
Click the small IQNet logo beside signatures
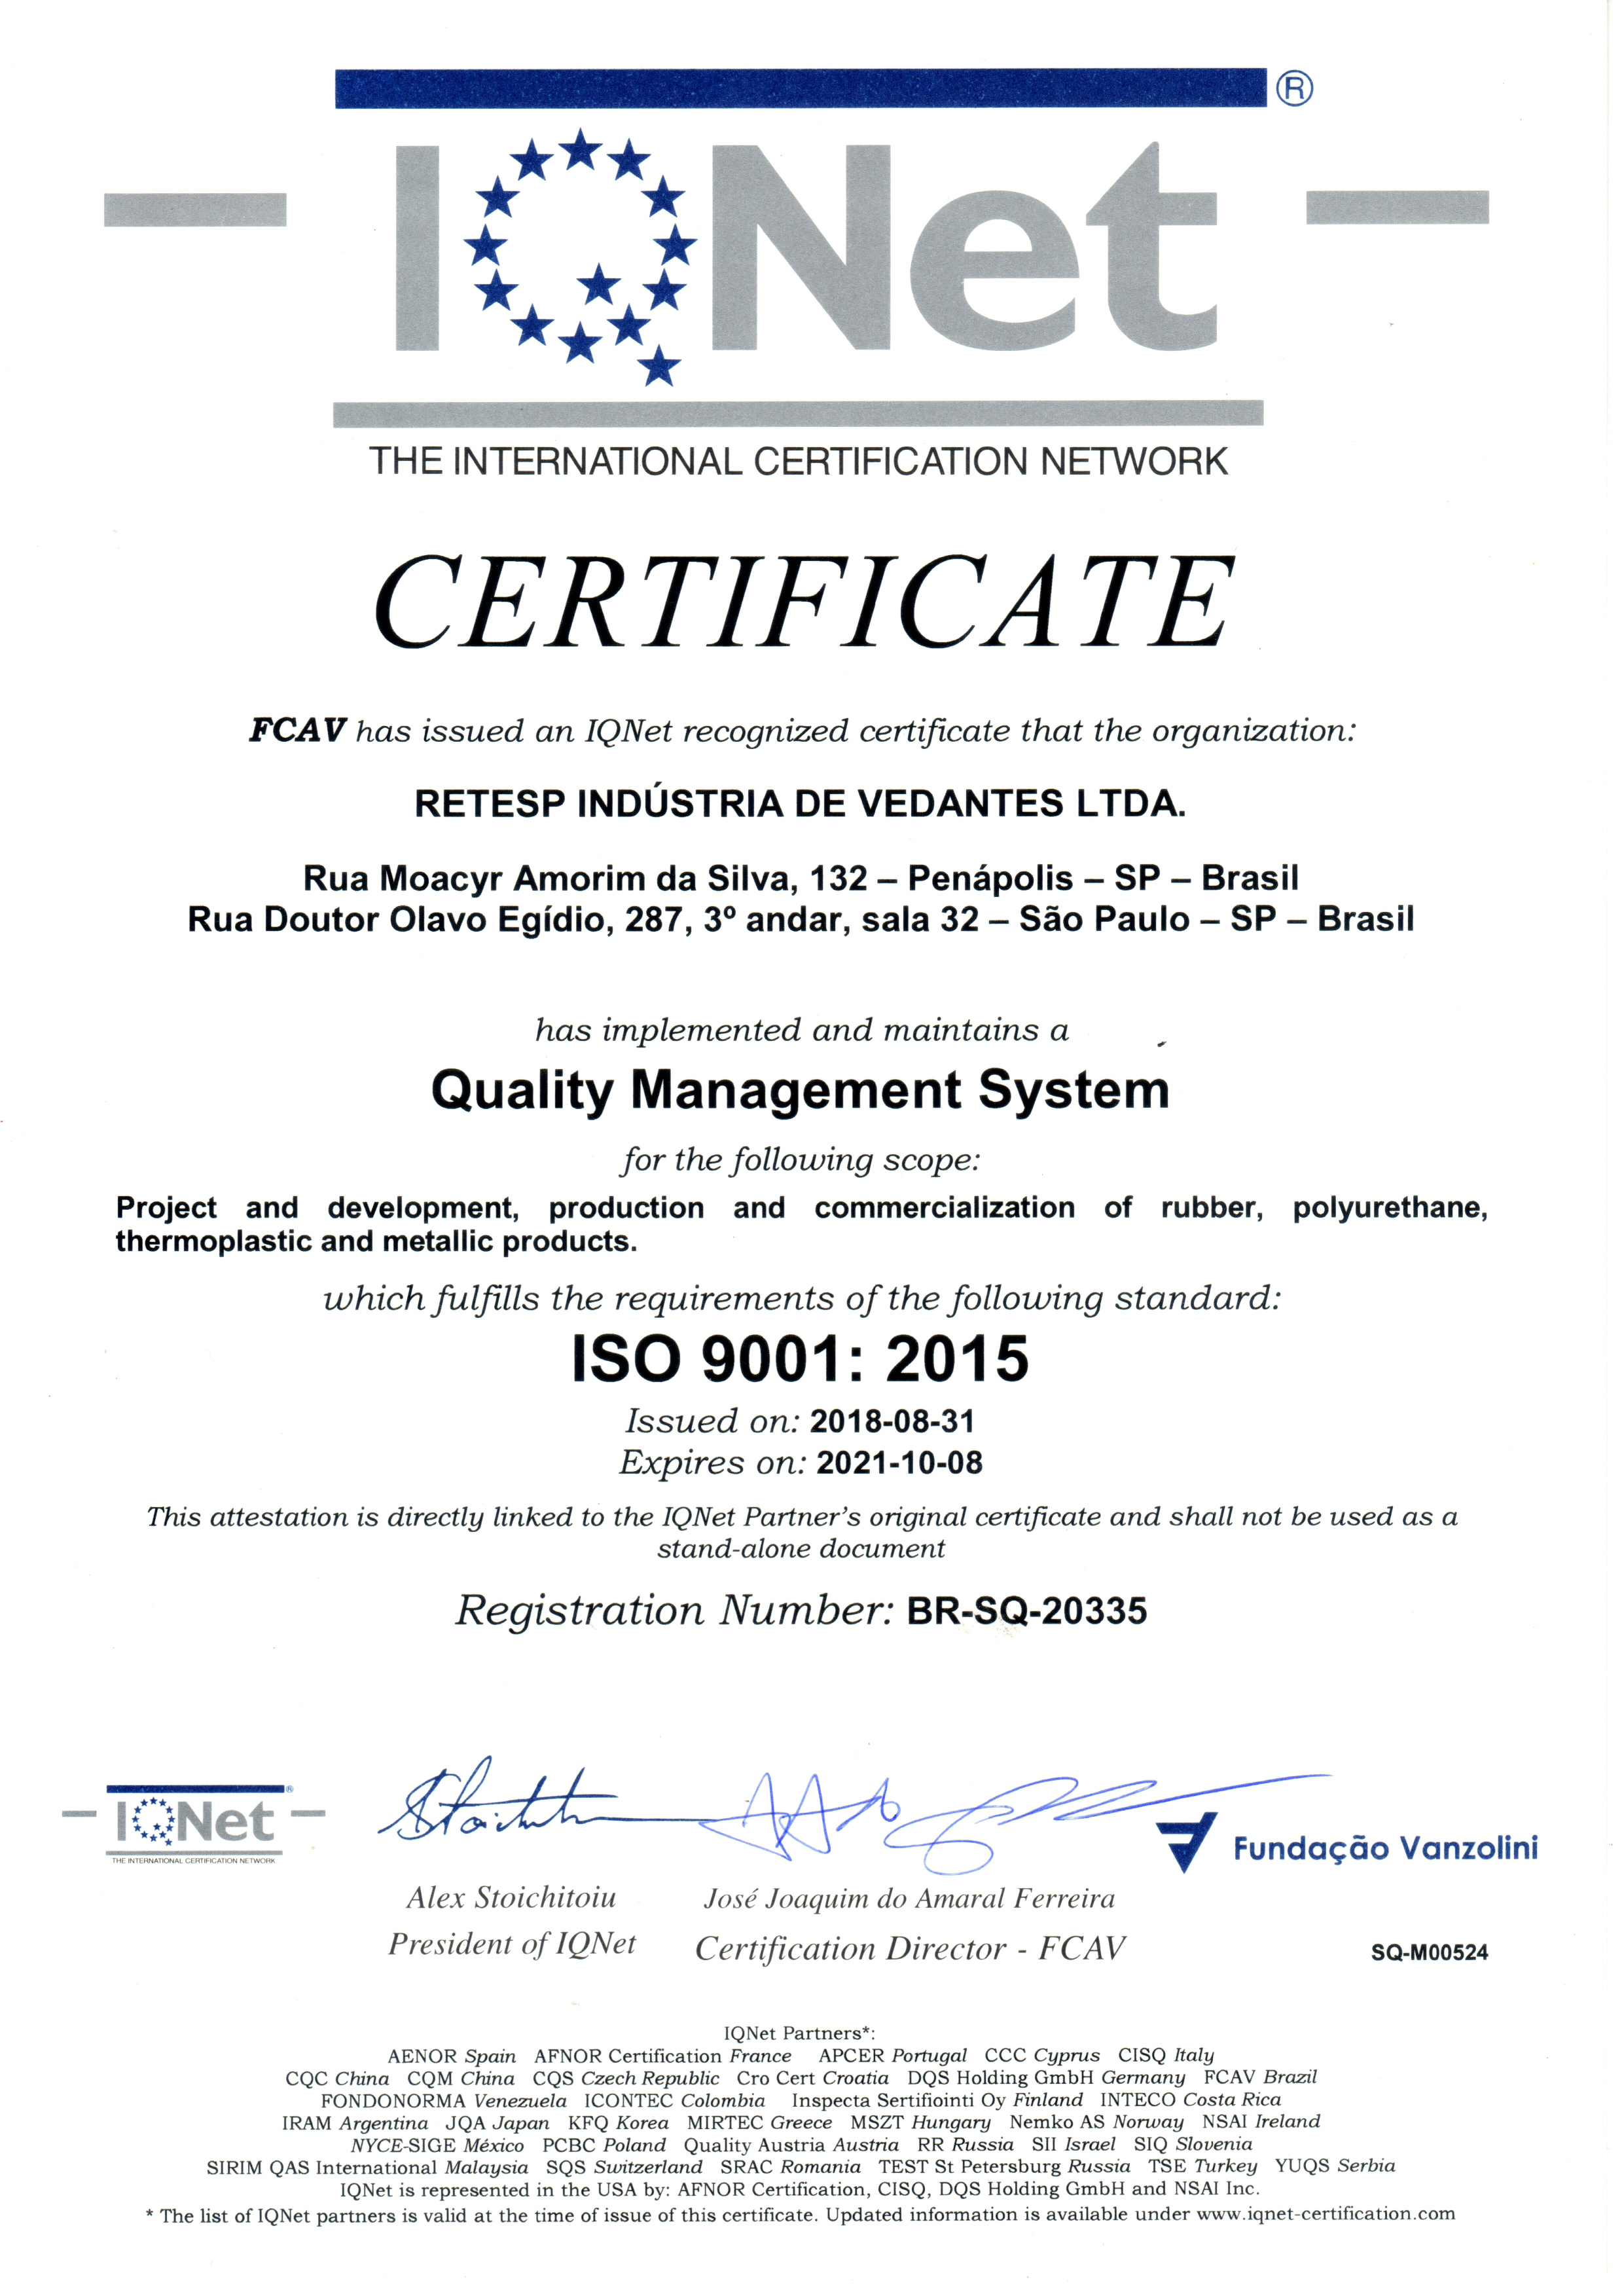point(194,1823)
